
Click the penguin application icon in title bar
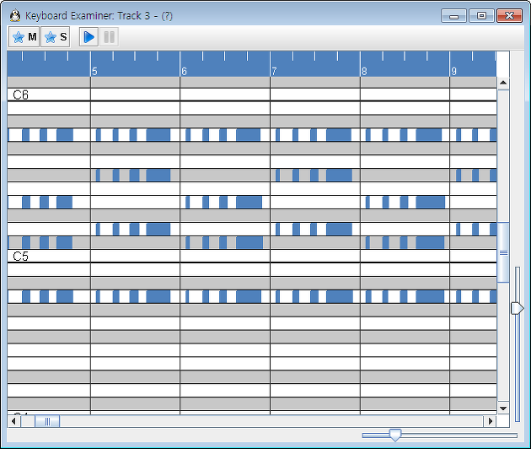tap(15, 15)
